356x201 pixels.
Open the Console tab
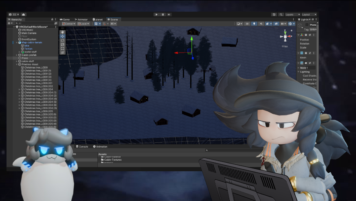(82, 147)
